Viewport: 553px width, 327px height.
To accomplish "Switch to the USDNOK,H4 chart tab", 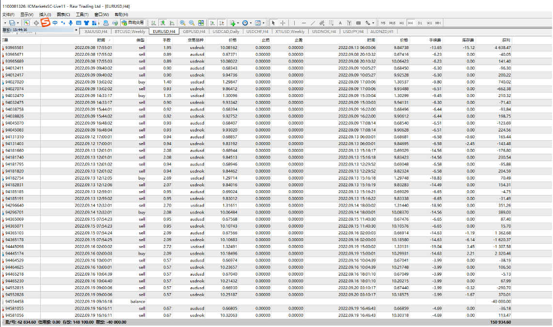I will coord(324,32).
